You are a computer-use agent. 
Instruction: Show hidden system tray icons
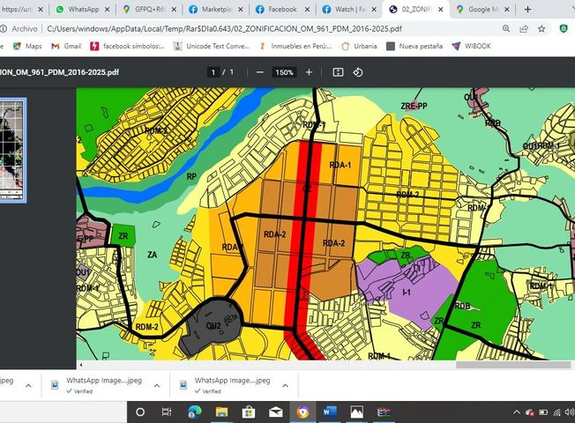click(x=517, y=412)
